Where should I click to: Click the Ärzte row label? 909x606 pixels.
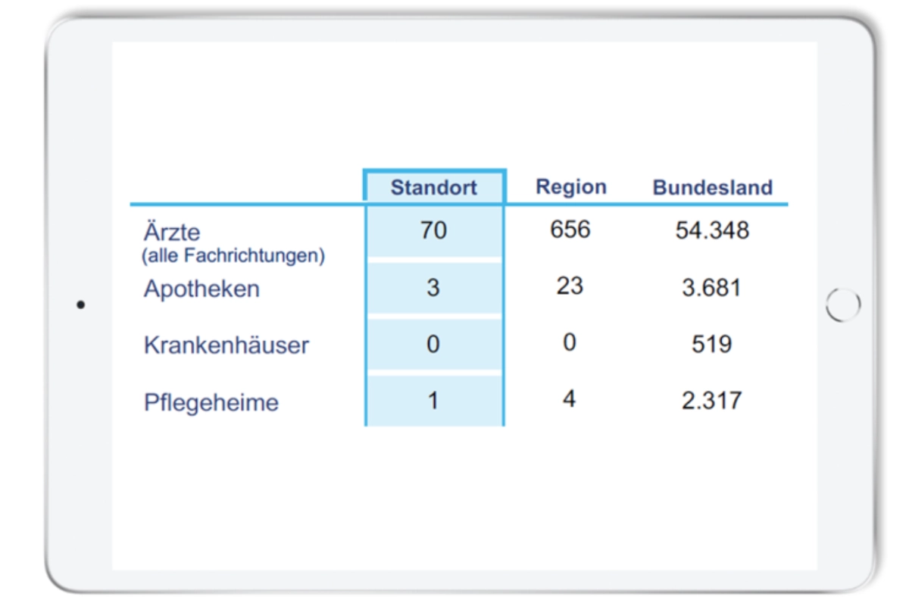[172, 232]
